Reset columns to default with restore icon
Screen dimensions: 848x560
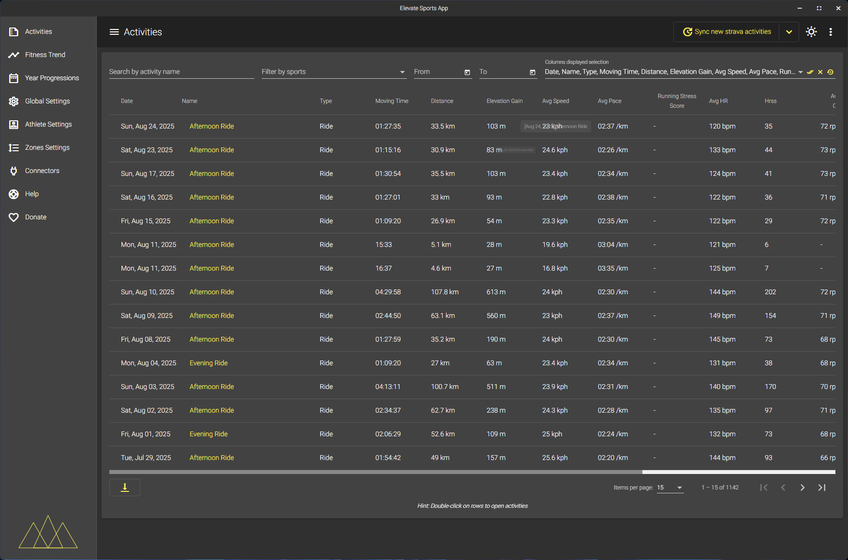click(831, 72)
